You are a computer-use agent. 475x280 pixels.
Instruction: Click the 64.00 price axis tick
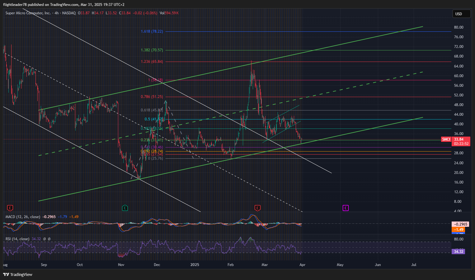(459, 66)
